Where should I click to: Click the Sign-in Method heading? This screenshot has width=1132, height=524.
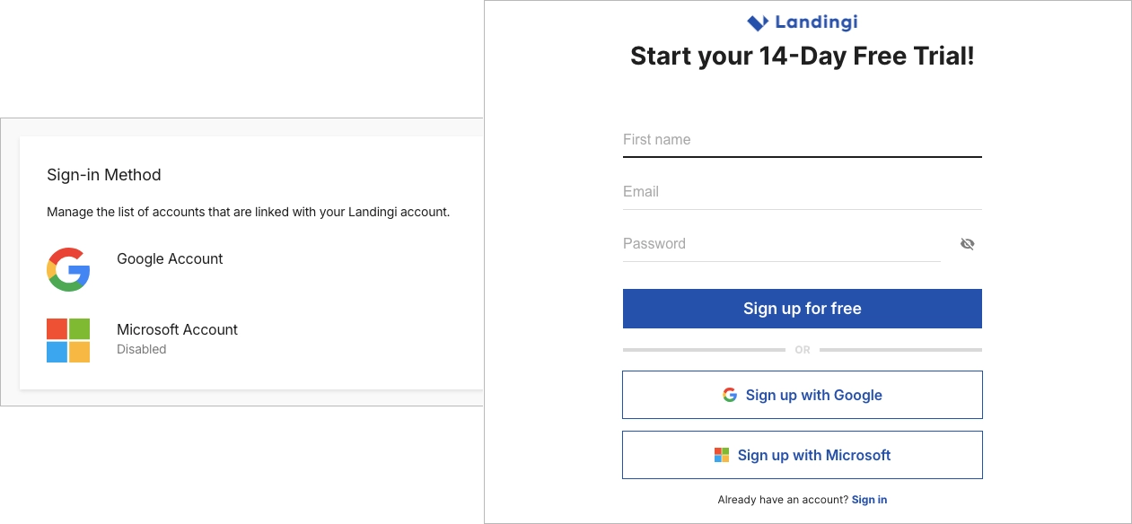(104, 175)
